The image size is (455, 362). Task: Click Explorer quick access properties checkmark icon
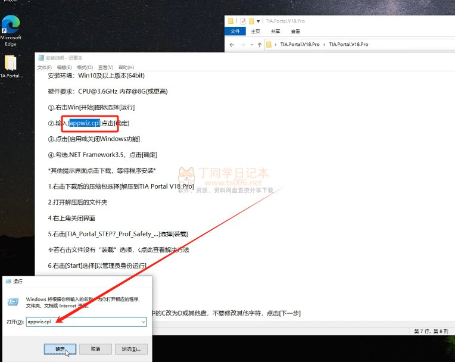tap(243, 21)
